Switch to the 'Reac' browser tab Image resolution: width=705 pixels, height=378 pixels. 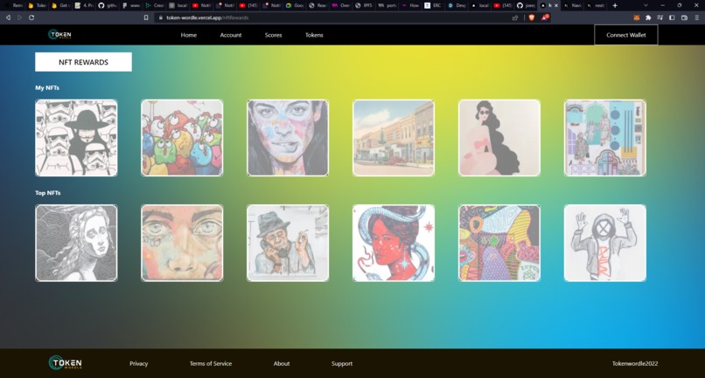point(318,5)
